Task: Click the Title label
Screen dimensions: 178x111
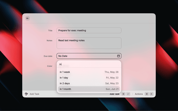Action: (x=50, y=31)
